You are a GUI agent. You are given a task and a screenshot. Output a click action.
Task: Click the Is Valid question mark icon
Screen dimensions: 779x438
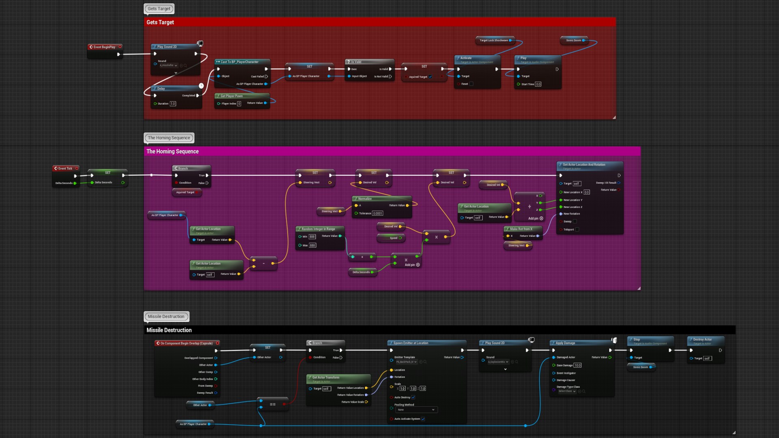pos(349,62)
